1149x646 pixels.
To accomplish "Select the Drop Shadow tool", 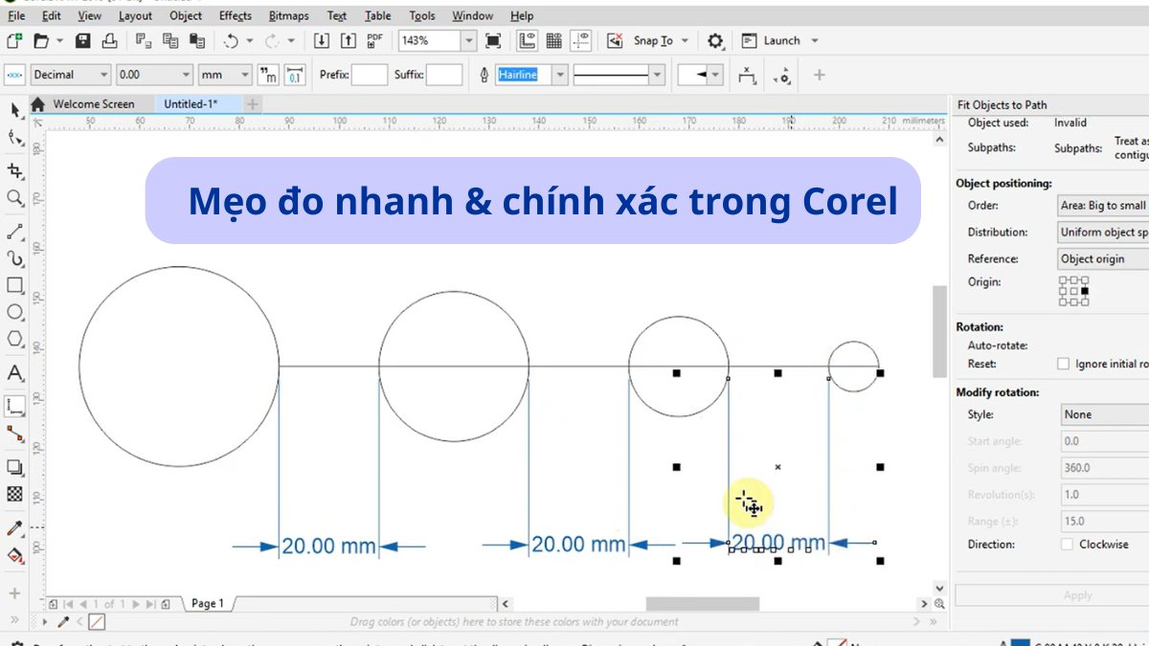I will [14, 468].
